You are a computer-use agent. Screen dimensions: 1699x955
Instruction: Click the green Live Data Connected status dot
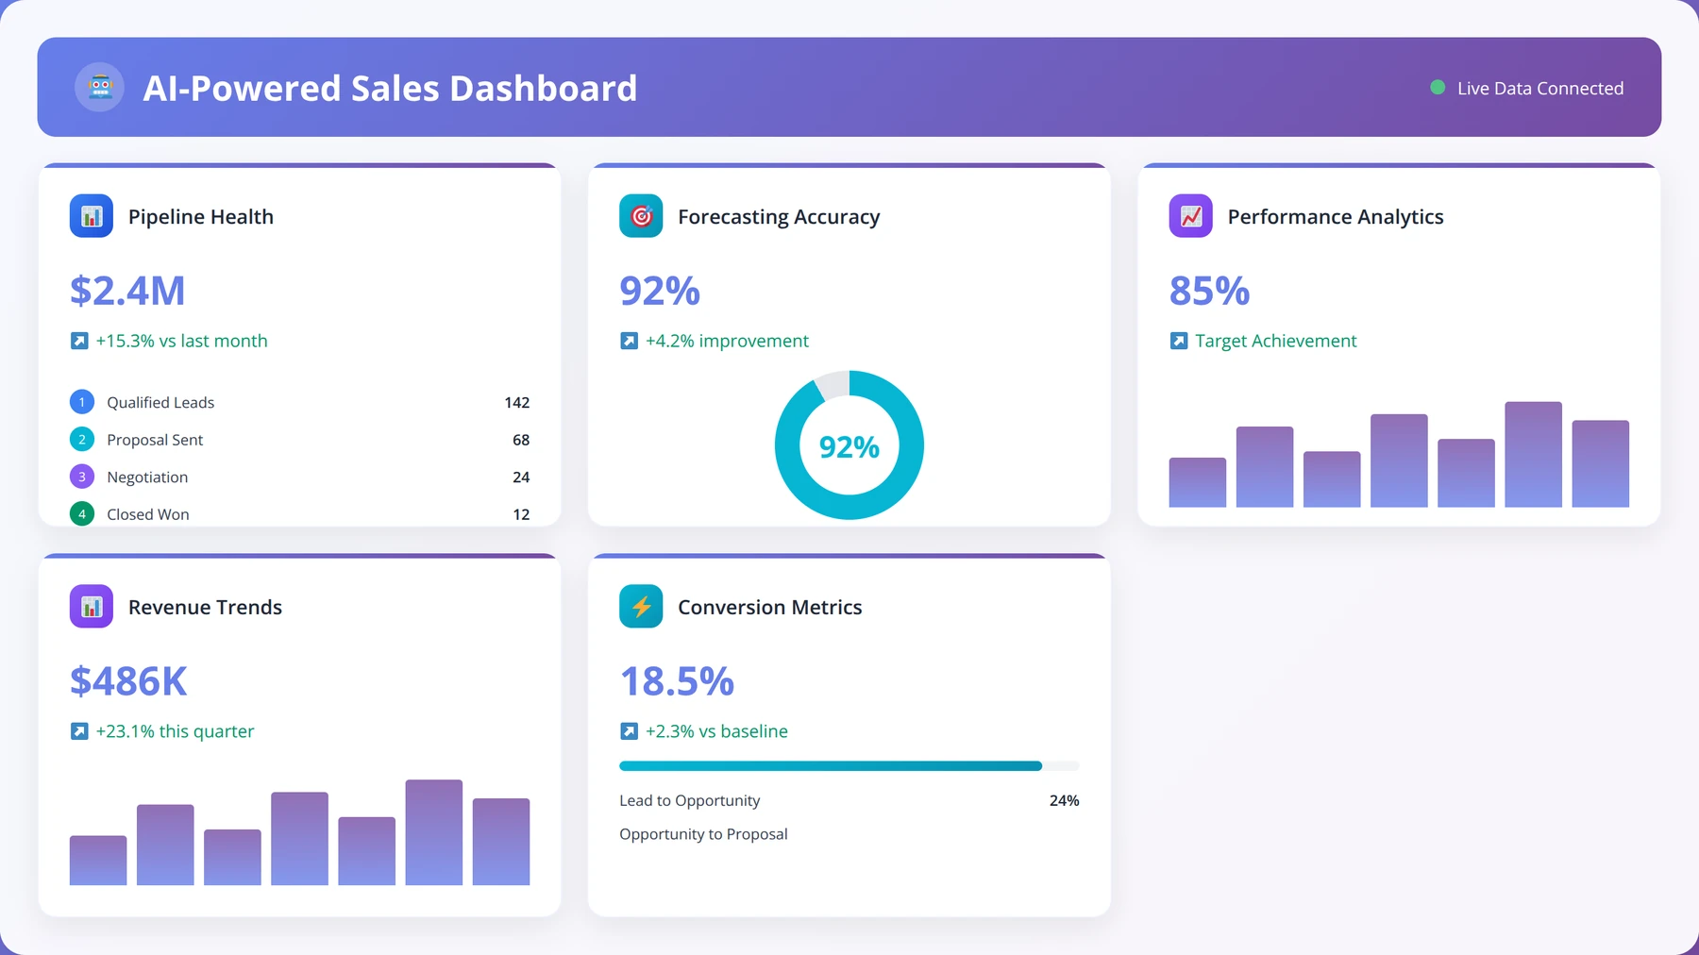click(1438, 88)
